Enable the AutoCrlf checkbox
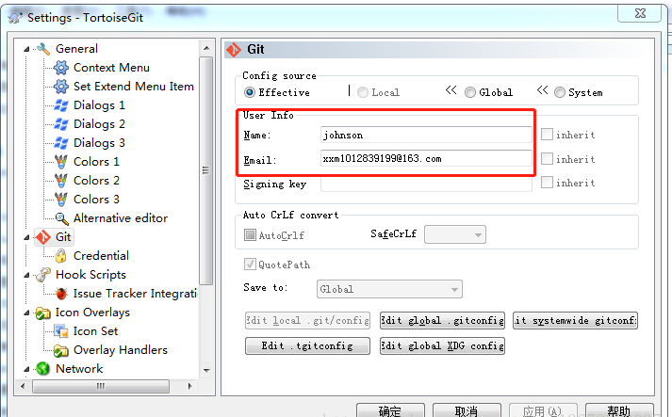The height and width of the screenshot is (417, 672). click(250, 234)
